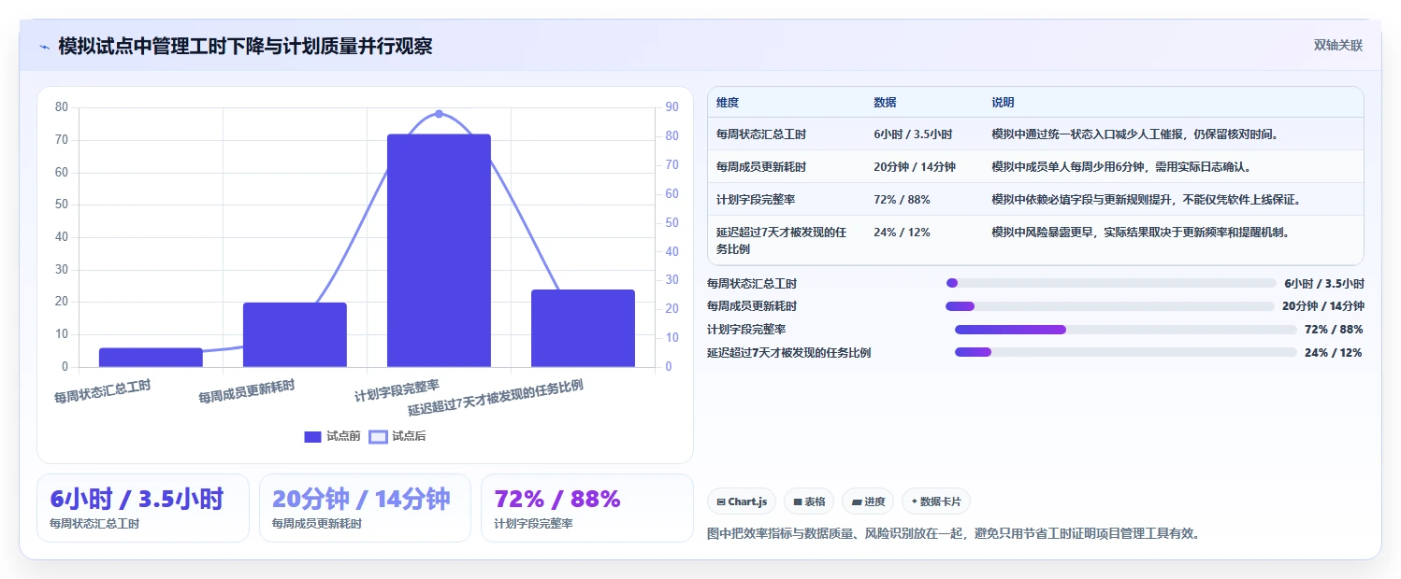1401x579 pixels.
Task: Click the 每周状态汇总工时 bar in the chart
Action: (151, 358)
